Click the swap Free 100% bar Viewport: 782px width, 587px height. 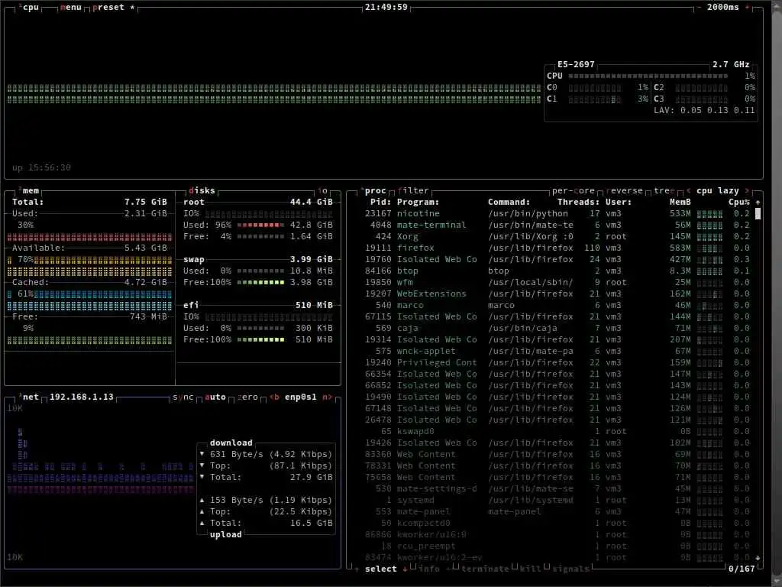tap(260, 283)
